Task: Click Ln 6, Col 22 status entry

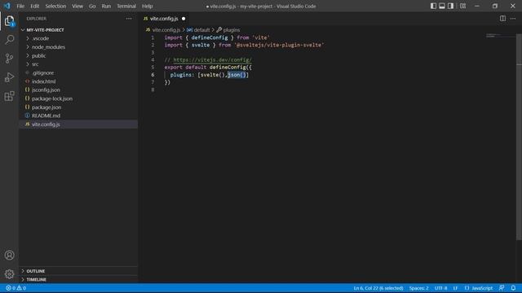Action: 378,288
